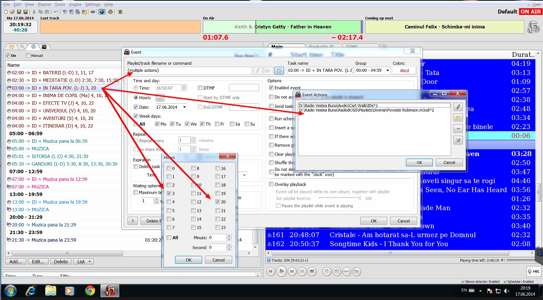Open the Jingles menu
543x300 pixels.
click(75, 5)
